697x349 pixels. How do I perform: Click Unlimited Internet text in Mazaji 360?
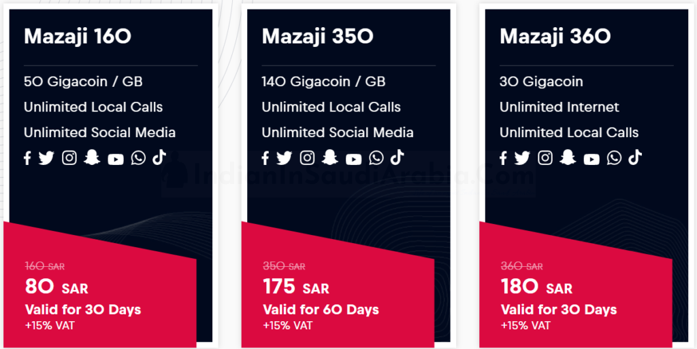[560, 107]
